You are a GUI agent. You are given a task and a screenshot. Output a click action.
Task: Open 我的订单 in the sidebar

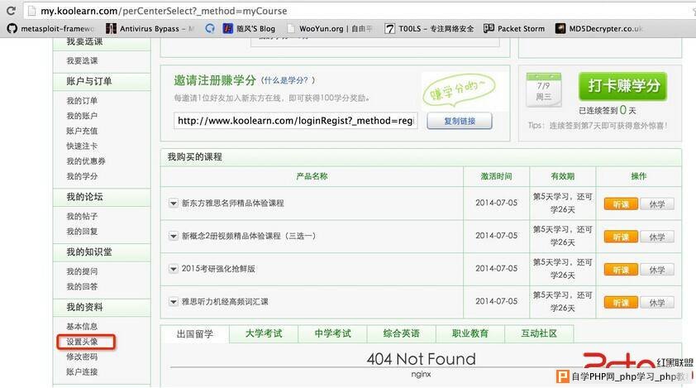[x=82, y=101]
